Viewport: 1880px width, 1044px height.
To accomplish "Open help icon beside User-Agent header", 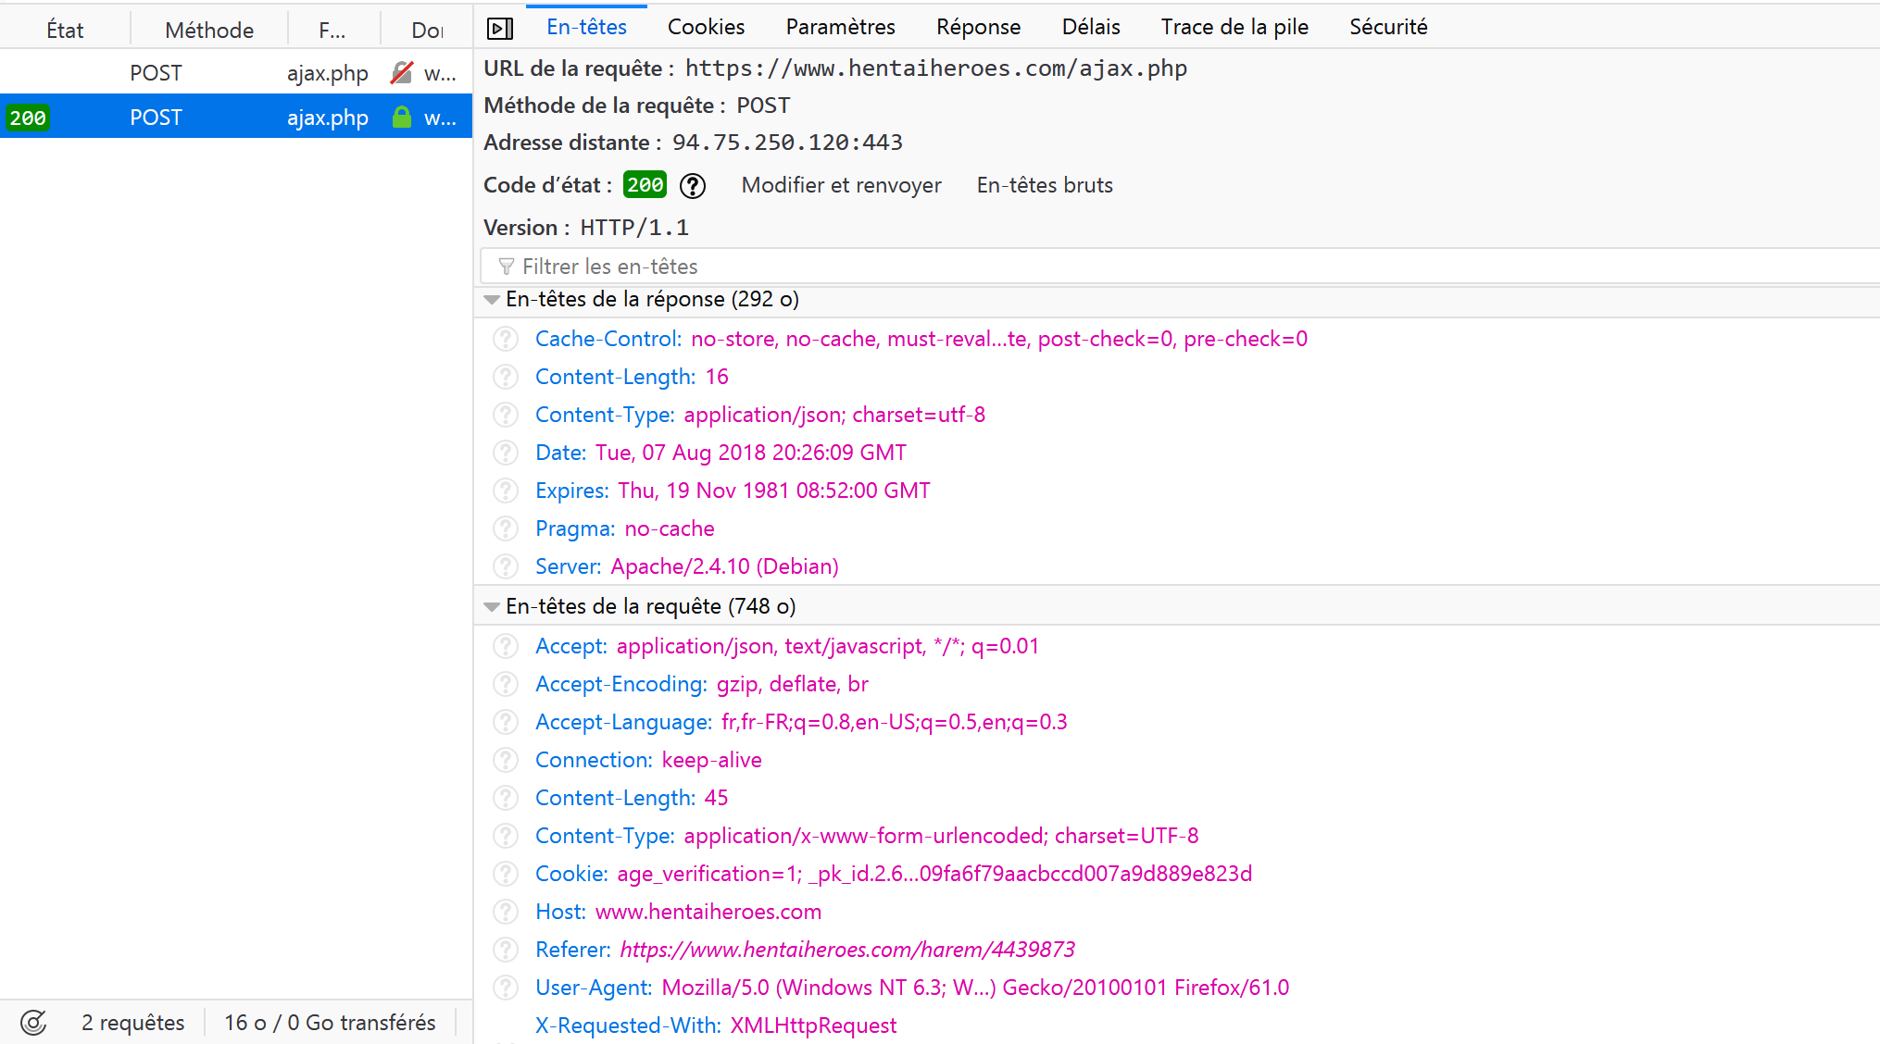I will coord(506,988).
